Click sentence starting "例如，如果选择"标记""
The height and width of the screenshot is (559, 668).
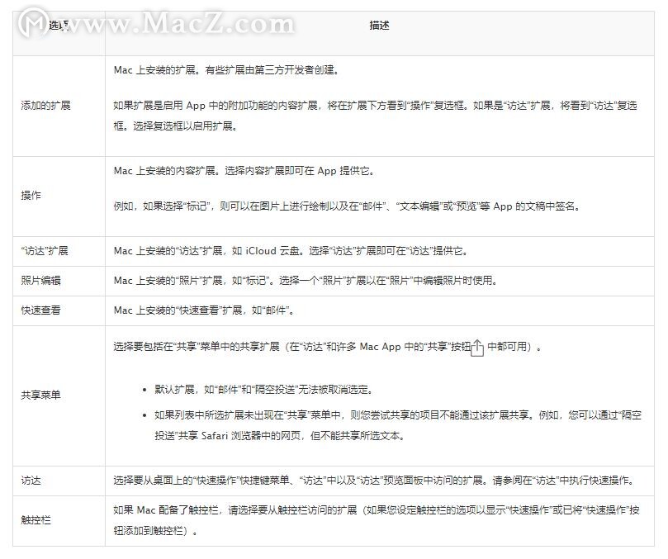347,206
